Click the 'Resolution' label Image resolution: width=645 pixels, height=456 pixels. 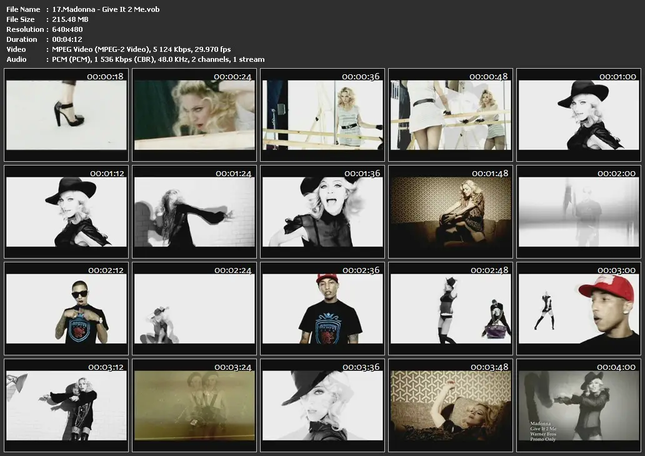pos(25,29)
